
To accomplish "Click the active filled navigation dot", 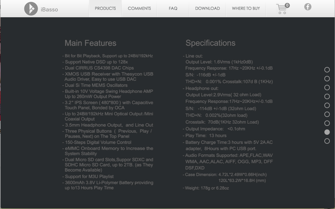I will click(x=327, y=132).
